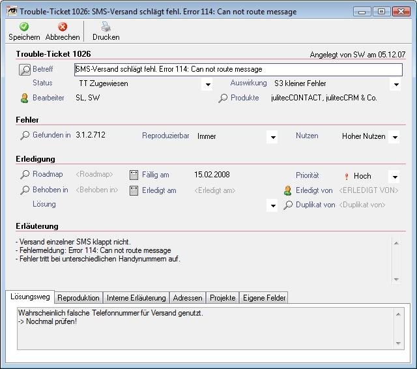The width and height of the screenshot is (417, 369).
Task: Switch to the Reproduktion tab
Action: tap(79, 298)
